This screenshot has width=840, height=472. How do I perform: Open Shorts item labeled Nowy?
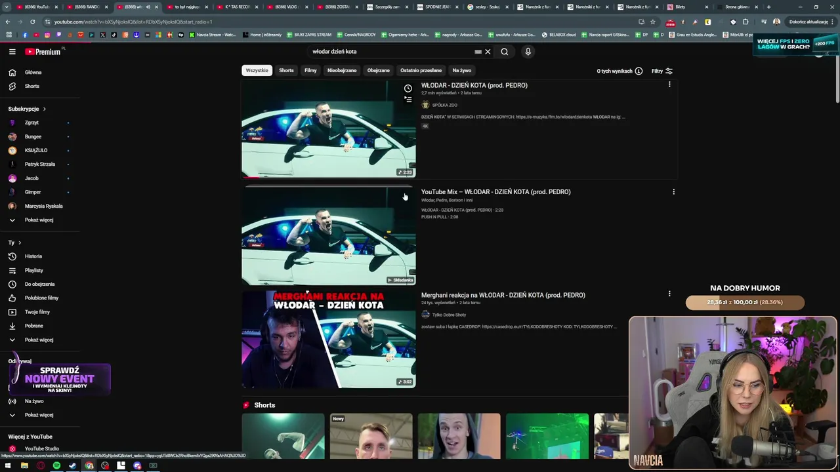tap(371, 436)
